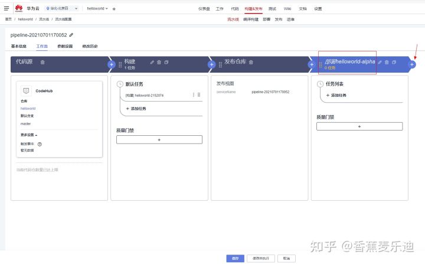Click helloworld in the breadcrumb
Viewport: 425px width, 264px height.
[25, 19]
